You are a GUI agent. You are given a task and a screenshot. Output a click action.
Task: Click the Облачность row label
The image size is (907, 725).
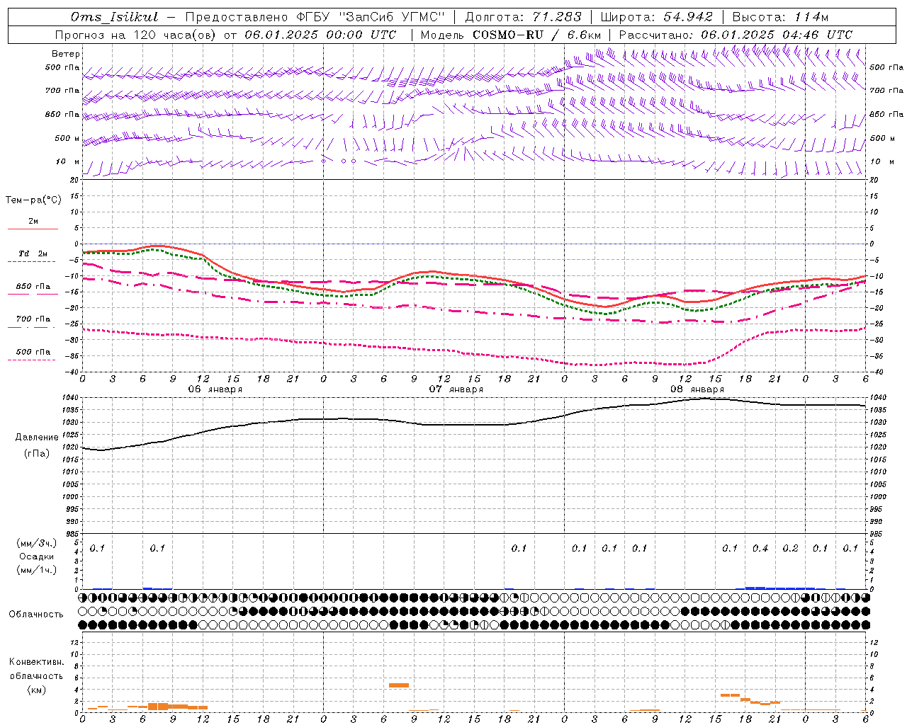coord(36,615)
